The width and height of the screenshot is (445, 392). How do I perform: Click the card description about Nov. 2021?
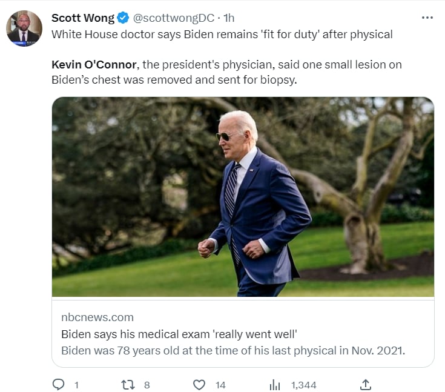233,351
